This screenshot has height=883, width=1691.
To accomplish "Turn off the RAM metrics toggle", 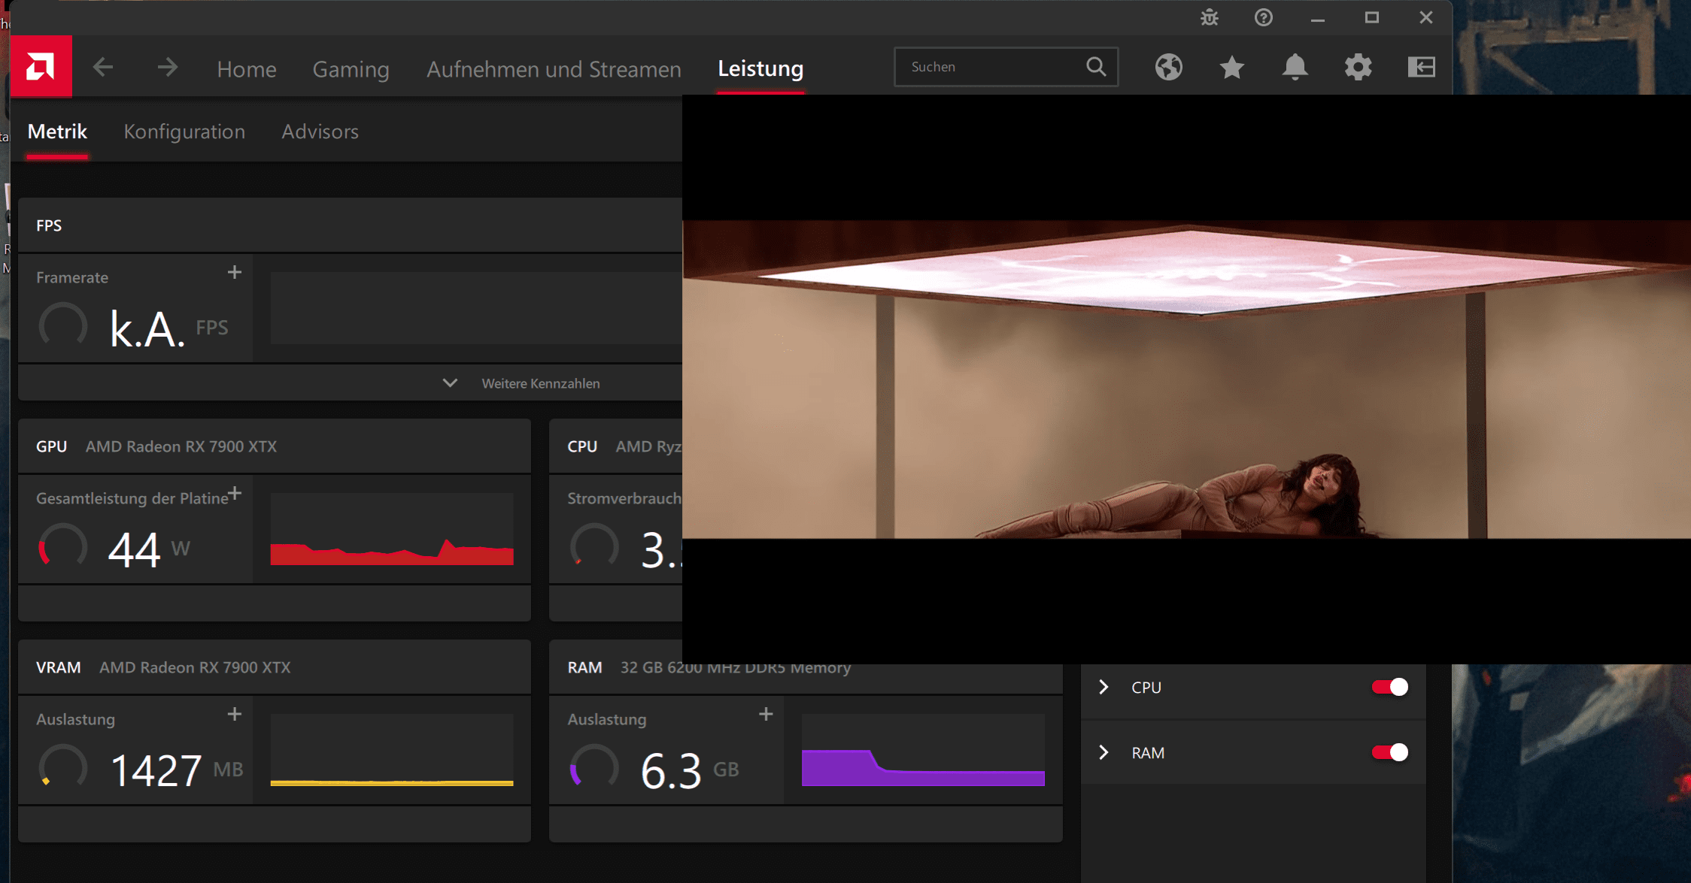I will click(x=1389, y=752).
